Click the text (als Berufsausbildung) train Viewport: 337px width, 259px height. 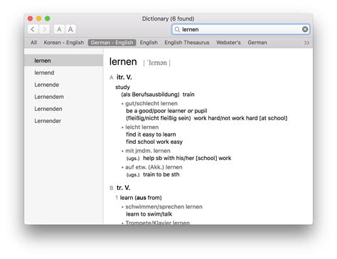click(x=158, y=95)
